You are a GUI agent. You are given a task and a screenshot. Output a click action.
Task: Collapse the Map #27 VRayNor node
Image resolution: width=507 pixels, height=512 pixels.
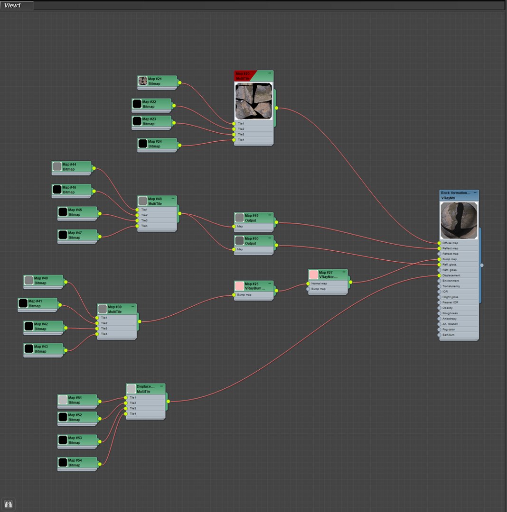pos(344,272)
